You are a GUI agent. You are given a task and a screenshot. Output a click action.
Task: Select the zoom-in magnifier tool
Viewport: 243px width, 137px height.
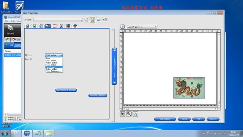click(x=129, y=114)
